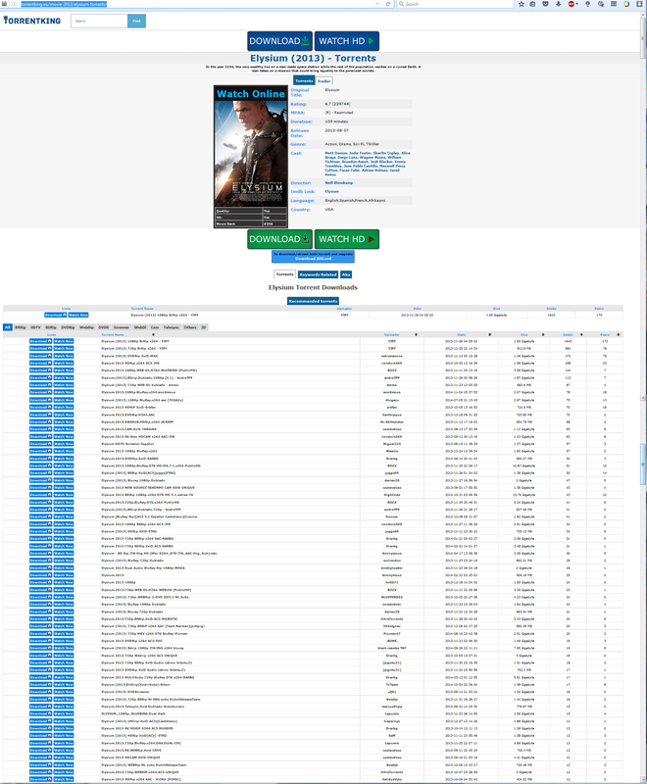Click the Find button next to search
The height and width of the screenshot is (784, 647).
pos(136,21)
